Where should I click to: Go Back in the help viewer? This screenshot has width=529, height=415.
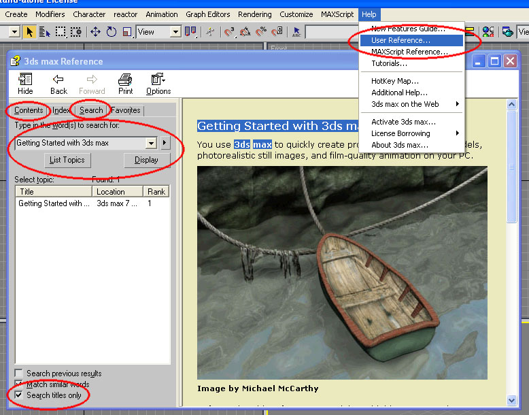(x=58, y=84)
